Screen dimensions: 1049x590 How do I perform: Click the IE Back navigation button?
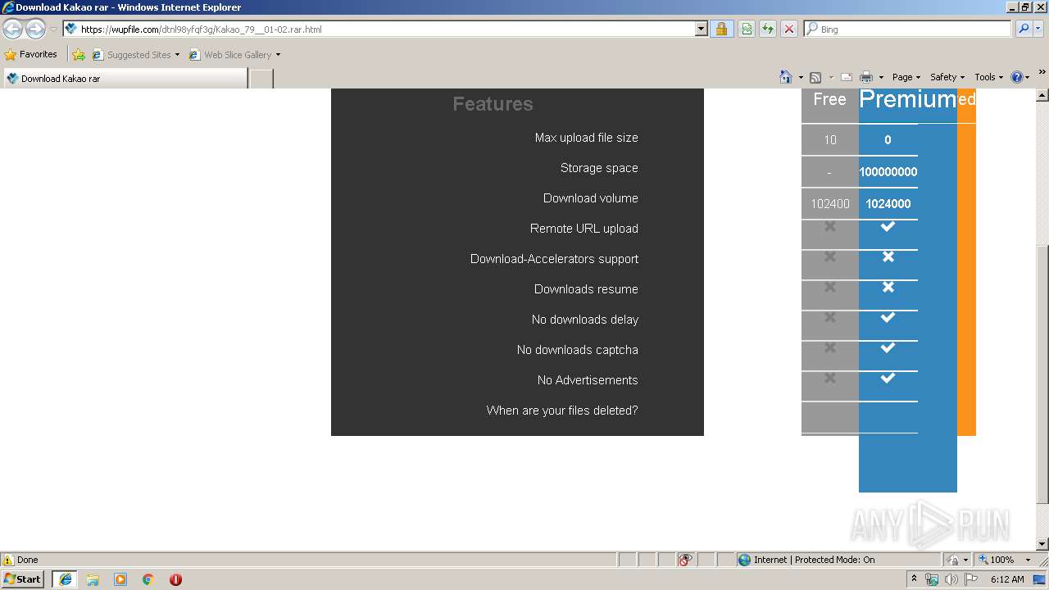click(12, 29)
